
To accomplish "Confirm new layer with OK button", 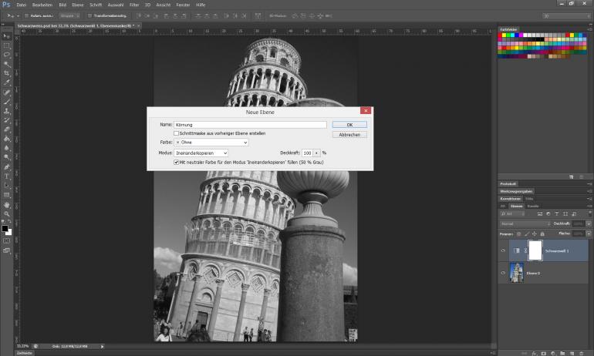I will 349,125.
